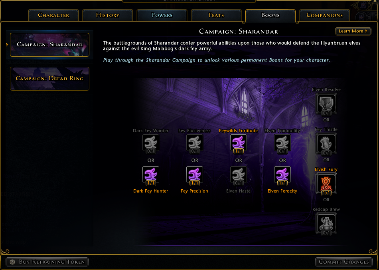Go to the Feats tab
Image resolution: width=379 pixels, height=270 pixels.
coord(216,15)
